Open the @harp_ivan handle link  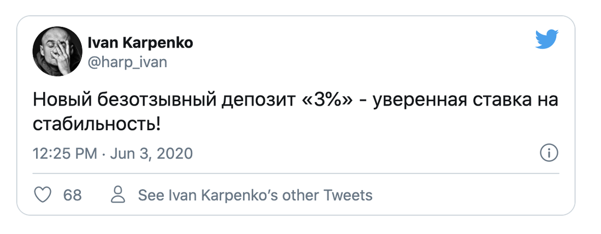[x=127, y=62]
